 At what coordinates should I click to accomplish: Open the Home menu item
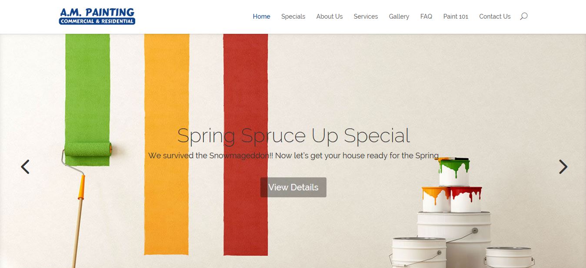click(x=261, y=16)
